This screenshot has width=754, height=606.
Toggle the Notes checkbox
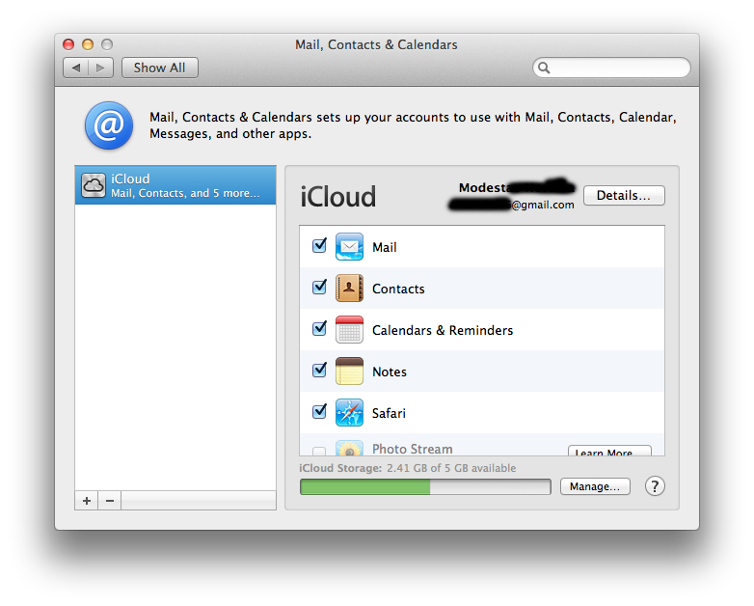coord(319,370)
